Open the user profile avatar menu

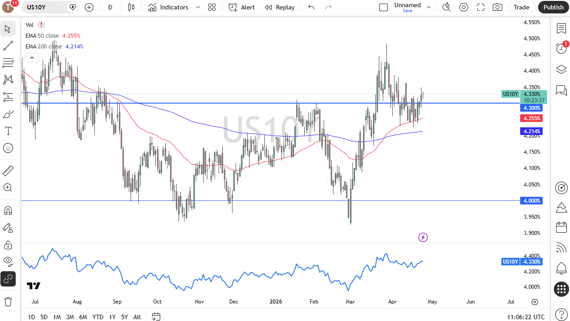pyautogui.click(x=8, y=7)
